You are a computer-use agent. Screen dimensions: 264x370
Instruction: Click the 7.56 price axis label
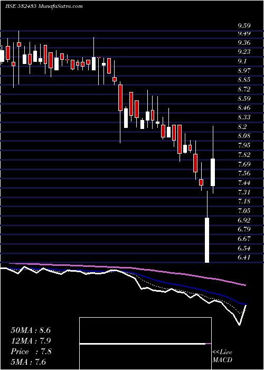pyautogui.click(x=244, y=173)
